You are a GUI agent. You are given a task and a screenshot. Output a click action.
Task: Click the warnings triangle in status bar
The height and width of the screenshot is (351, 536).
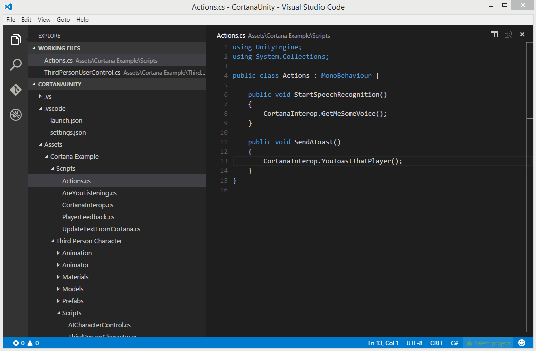[x=30, y=343]
